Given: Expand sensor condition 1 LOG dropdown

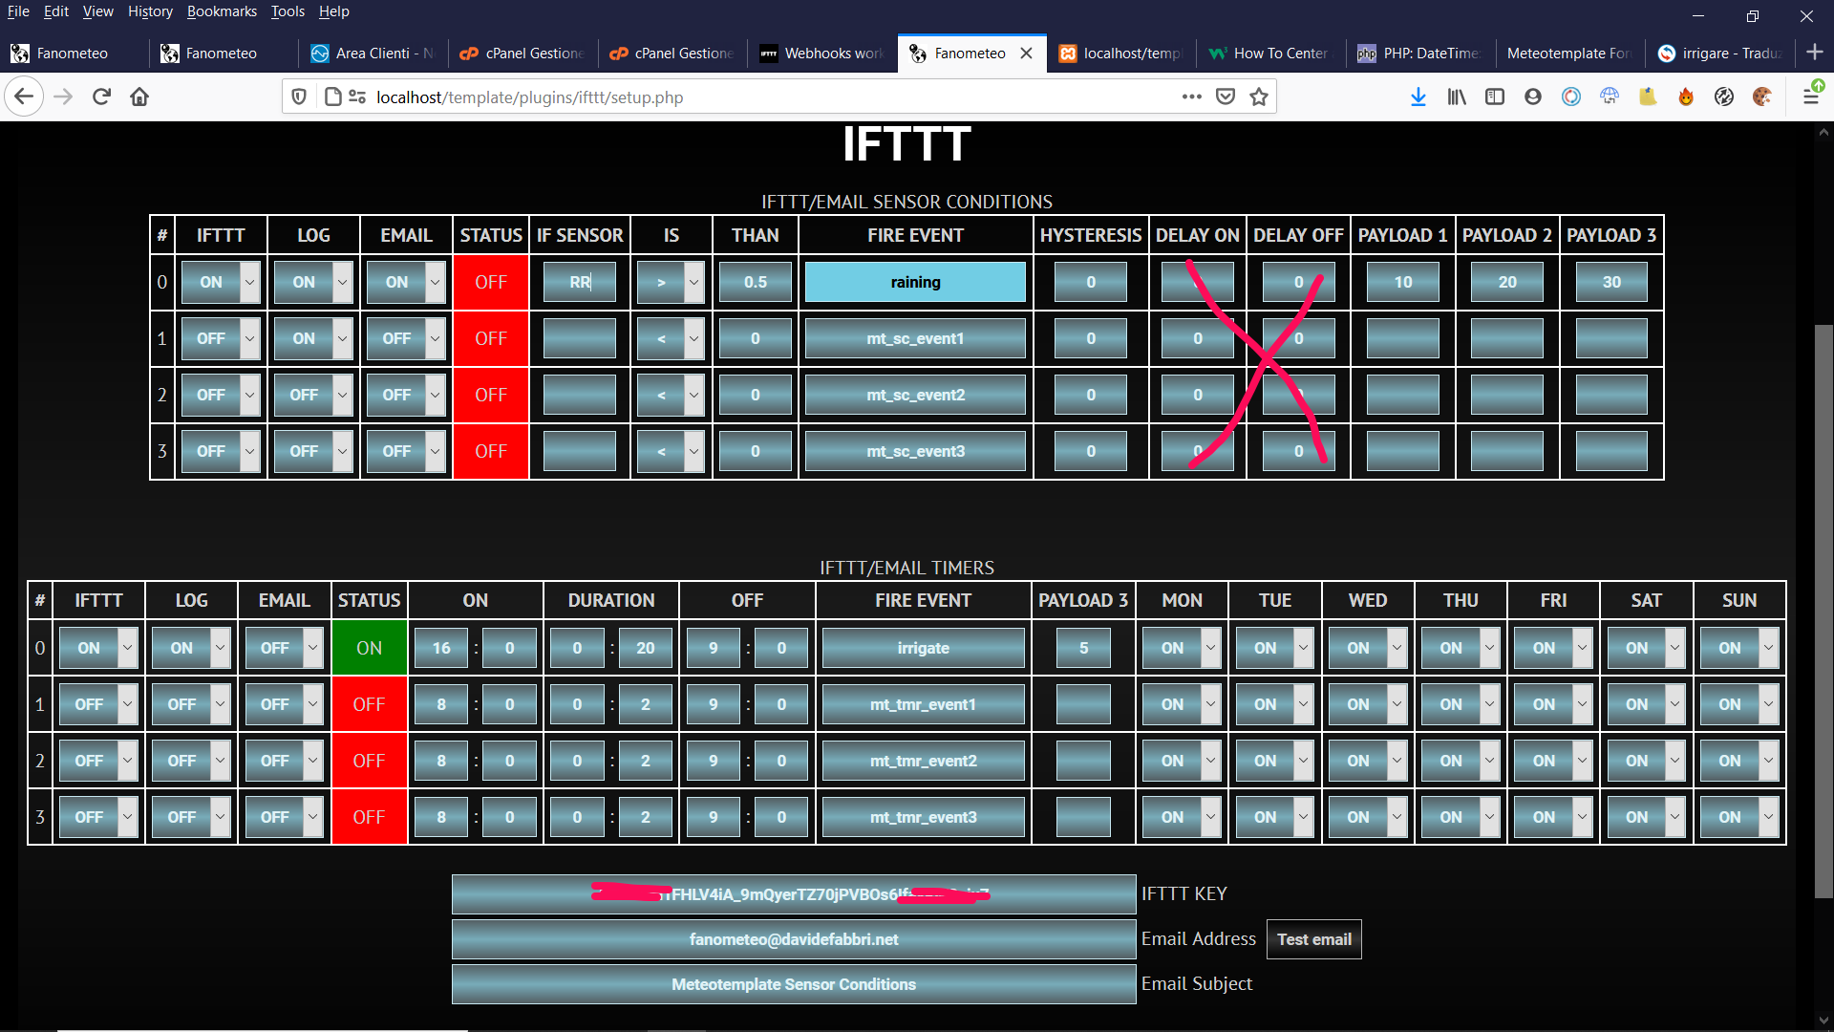Looking at the screenshot, I should pos(313,338).
